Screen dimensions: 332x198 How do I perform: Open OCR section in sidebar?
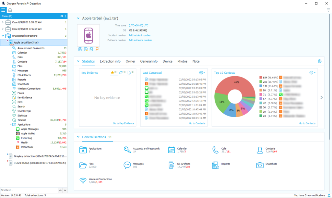[x=20, y=102]
